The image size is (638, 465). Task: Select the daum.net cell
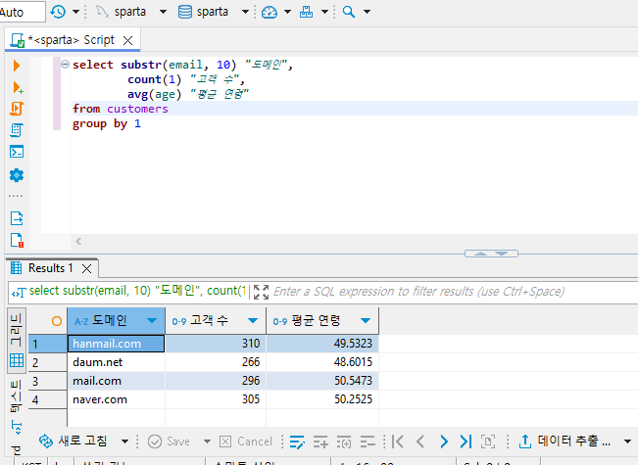coord(116,362)
